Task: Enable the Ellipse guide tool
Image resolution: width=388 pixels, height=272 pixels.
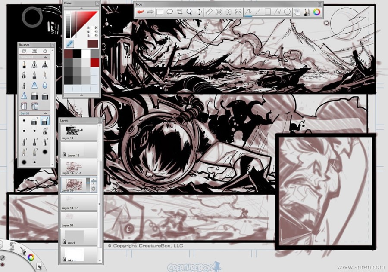Action: (219, 12)
